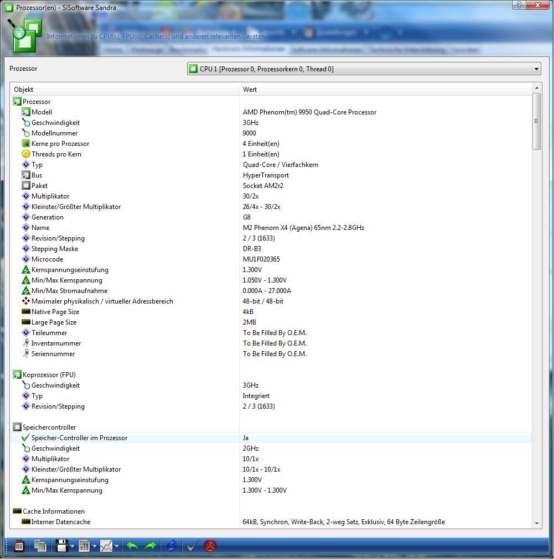
Task: Cancel with the red X circle icon
Action: coord(210,546)
